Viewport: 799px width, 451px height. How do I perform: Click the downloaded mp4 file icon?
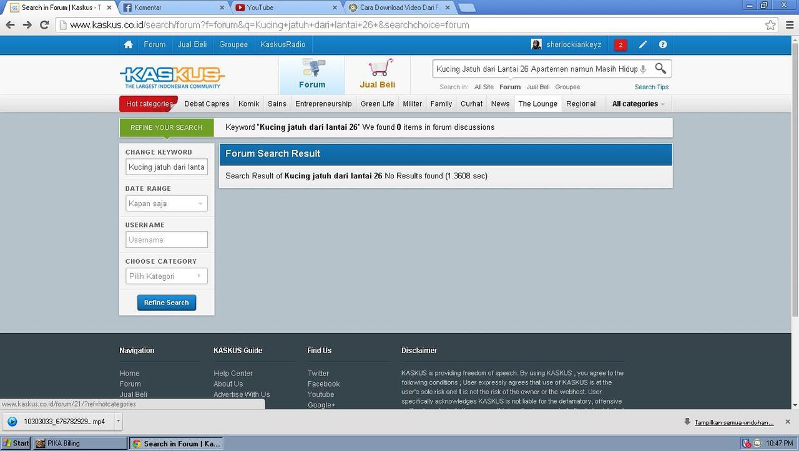pos(12,422)
